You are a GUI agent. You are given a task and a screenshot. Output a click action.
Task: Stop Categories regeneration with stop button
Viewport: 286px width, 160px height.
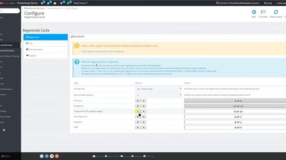(143, 106)
